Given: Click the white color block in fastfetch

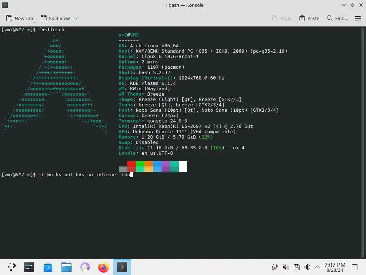Looking at the screenshot, I should pyautogui.click(x=183, y=167).
